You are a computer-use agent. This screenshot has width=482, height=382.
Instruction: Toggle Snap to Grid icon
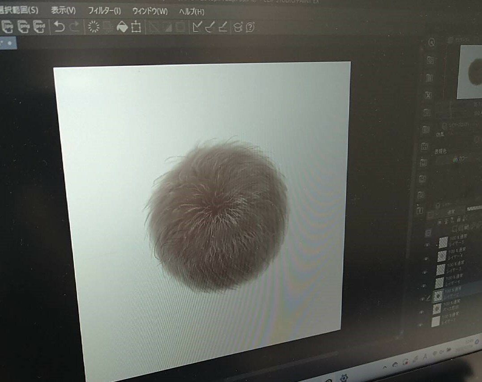(x=223, y=27)
